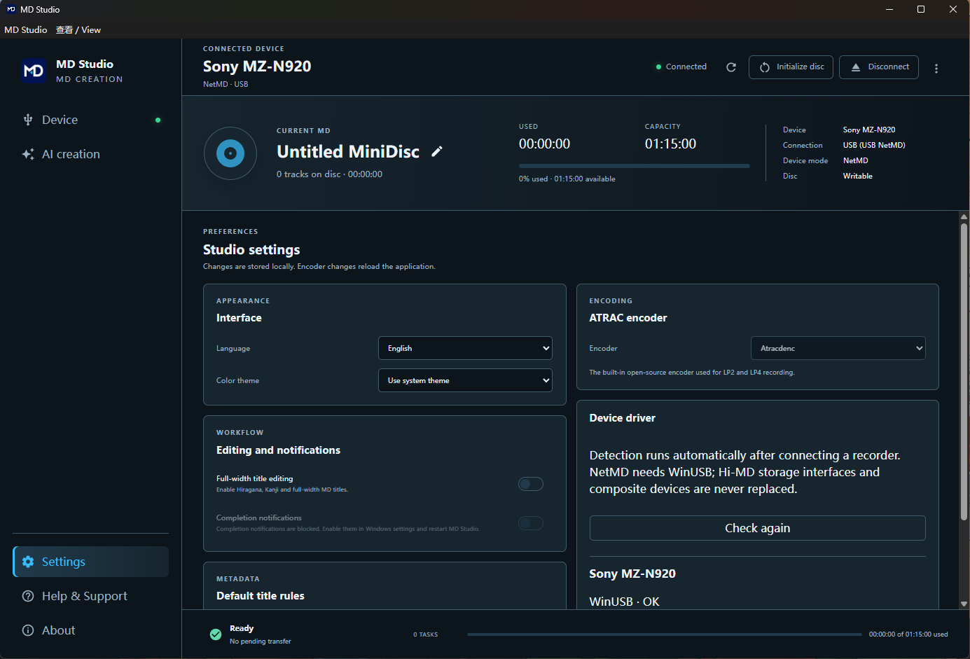Viewport: 970px width, 659px height.
Task: Click the Sony MZ-N920 device heading at top
Action: coord(257,67)
